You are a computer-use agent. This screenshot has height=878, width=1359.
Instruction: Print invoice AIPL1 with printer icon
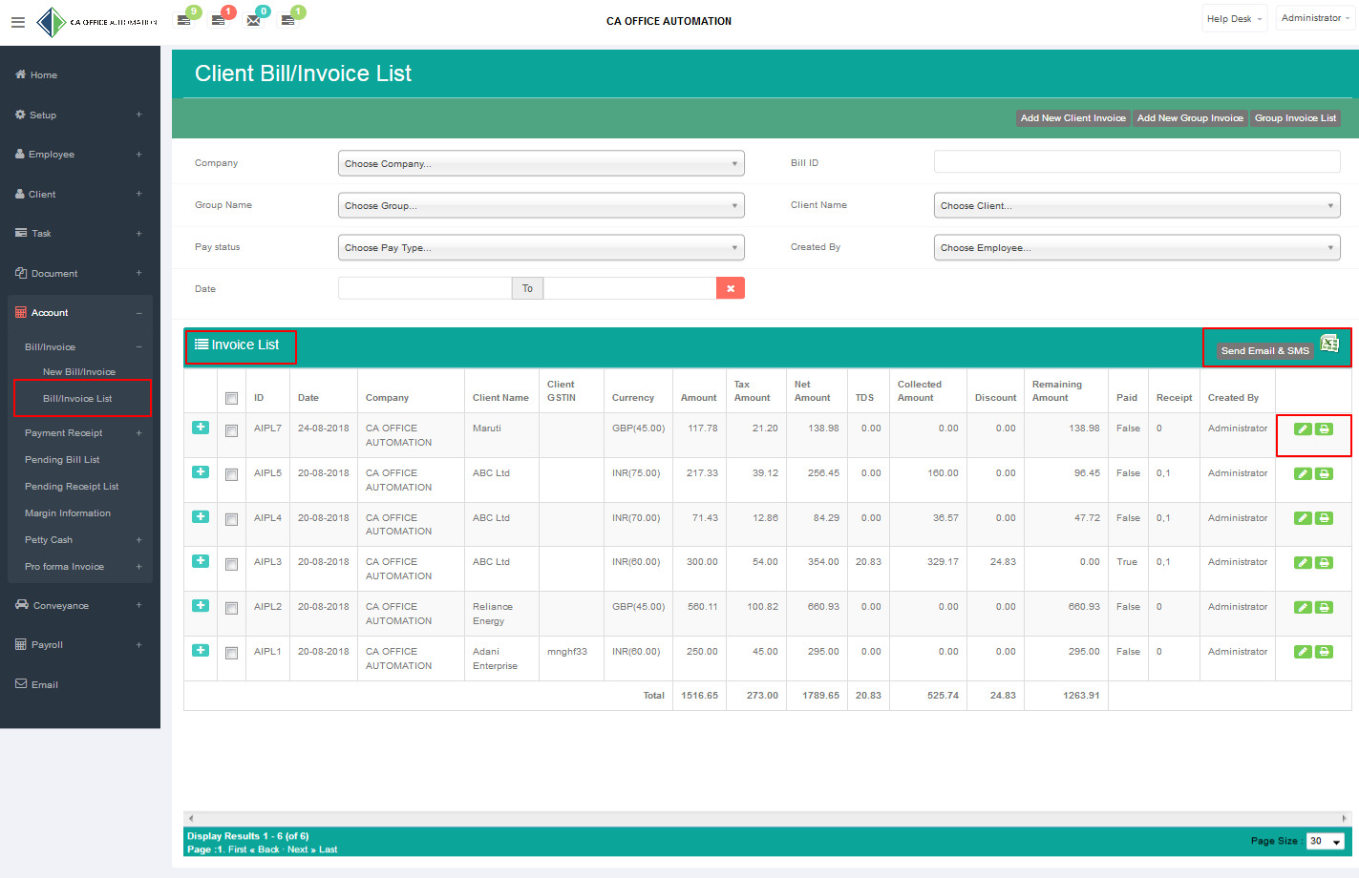pos(1324,652)
